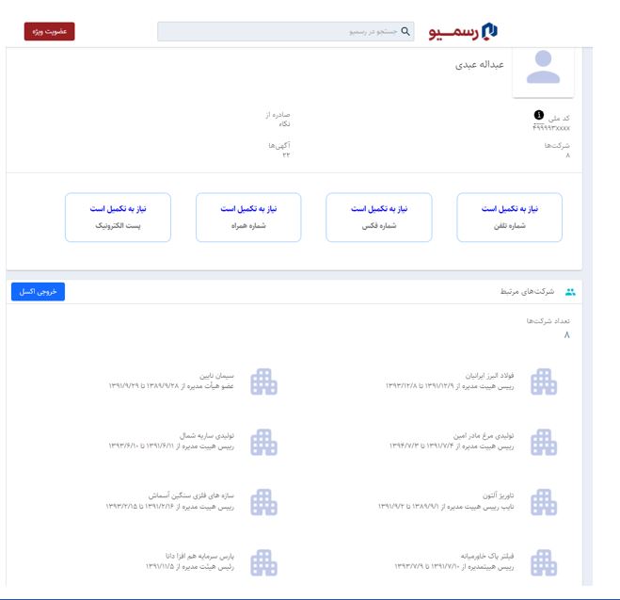Click the people icon beside شرکت‌های مرتبط

coord(570,293)
